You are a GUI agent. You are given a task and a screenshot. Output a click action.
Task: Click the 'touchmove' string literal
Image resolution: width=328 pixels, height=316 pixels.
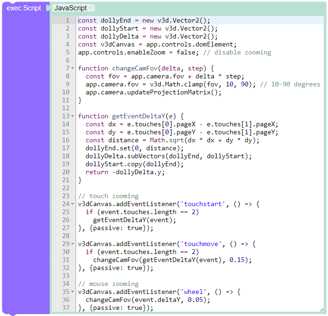tap(201, 244)
